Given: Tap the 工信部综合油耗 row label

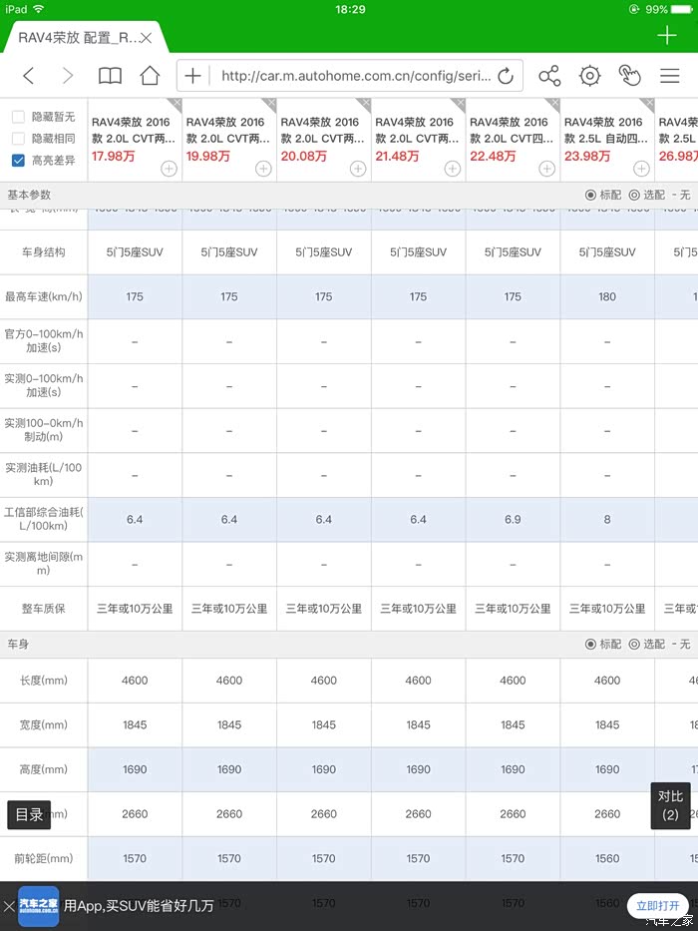Looking at the screenshot, I should tap(43, 519).
